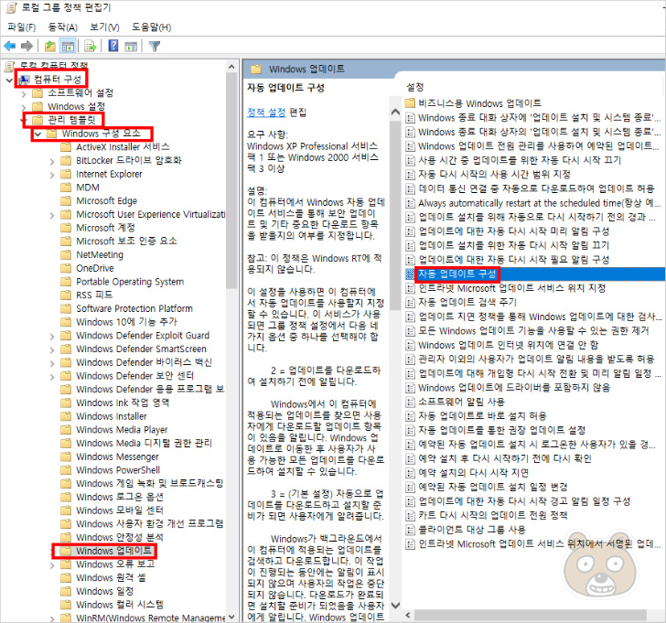The image size is (666, 623).
Task: Select Windows 업데이트 인터넷 위치에 연결 안 함
Action: (509, 345)
